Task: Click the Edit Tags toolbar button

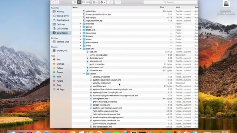Action: tap(118, 2)
